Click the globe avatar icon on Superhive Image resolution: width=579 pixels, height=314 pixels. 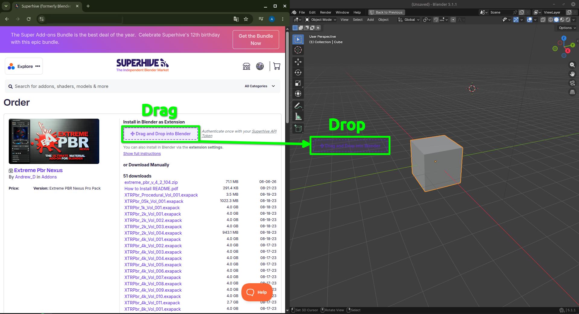[x=260, y=66]
